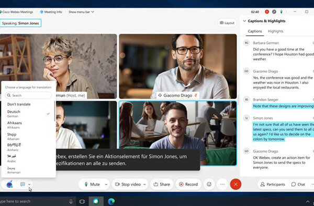Click the gray compass status icon in title bar

pyautogui.click(x=274, y=12)
